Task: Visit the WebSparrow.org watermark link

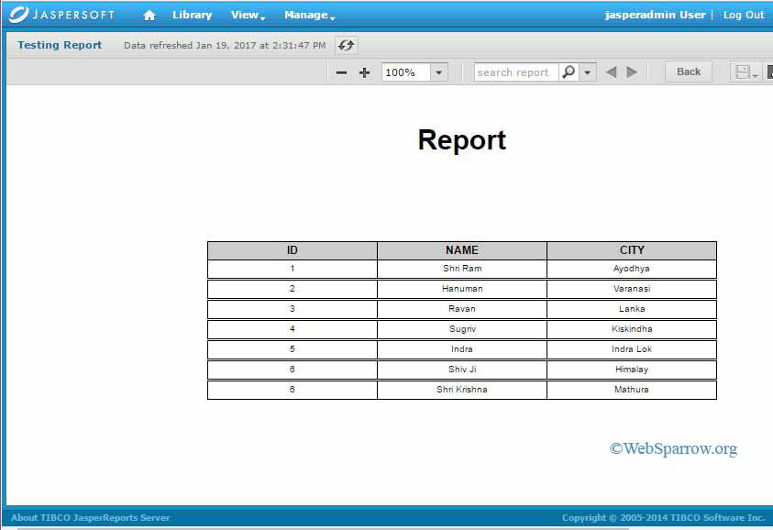Action: [x=672, y=448]
